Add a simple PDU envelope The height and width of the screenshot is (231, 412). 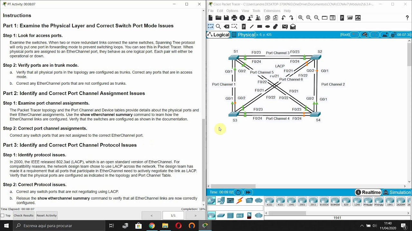285,27
